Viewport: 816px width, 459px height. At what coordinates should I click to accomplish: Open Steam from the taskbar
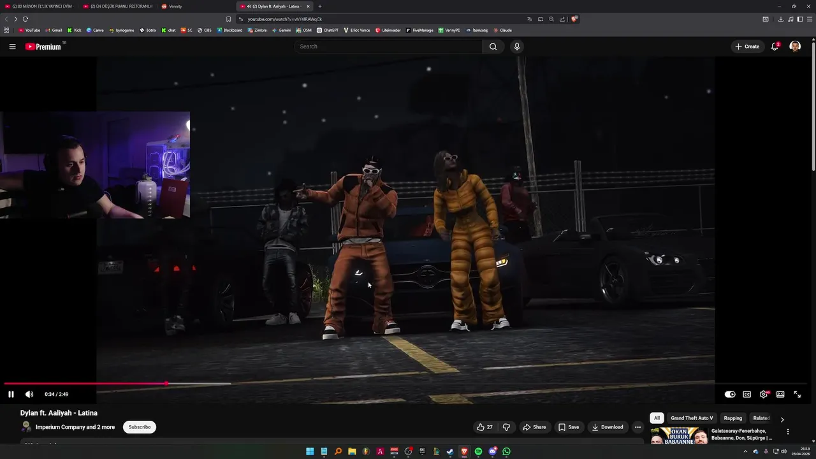pyautogui.click(x=450, y=451)
